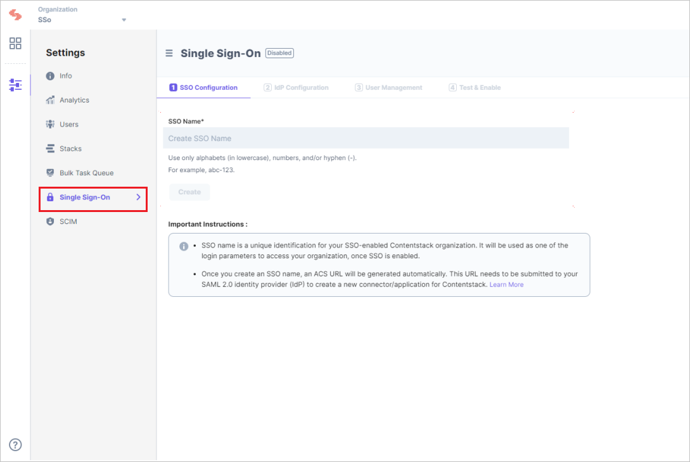The width and height of the screenshot is (690, 462).
Task: Expand the Single Sign-On chevron
Action: (x=138, y=197)
